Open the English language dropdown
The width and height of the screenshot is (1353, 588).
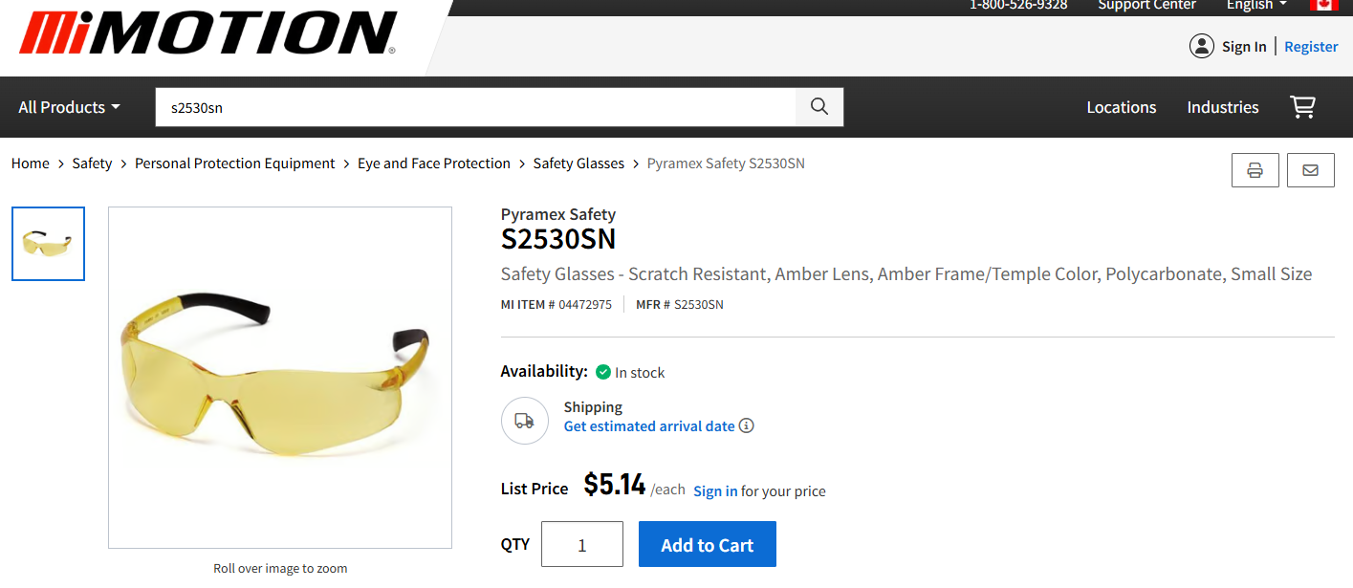click(1255, 6)
